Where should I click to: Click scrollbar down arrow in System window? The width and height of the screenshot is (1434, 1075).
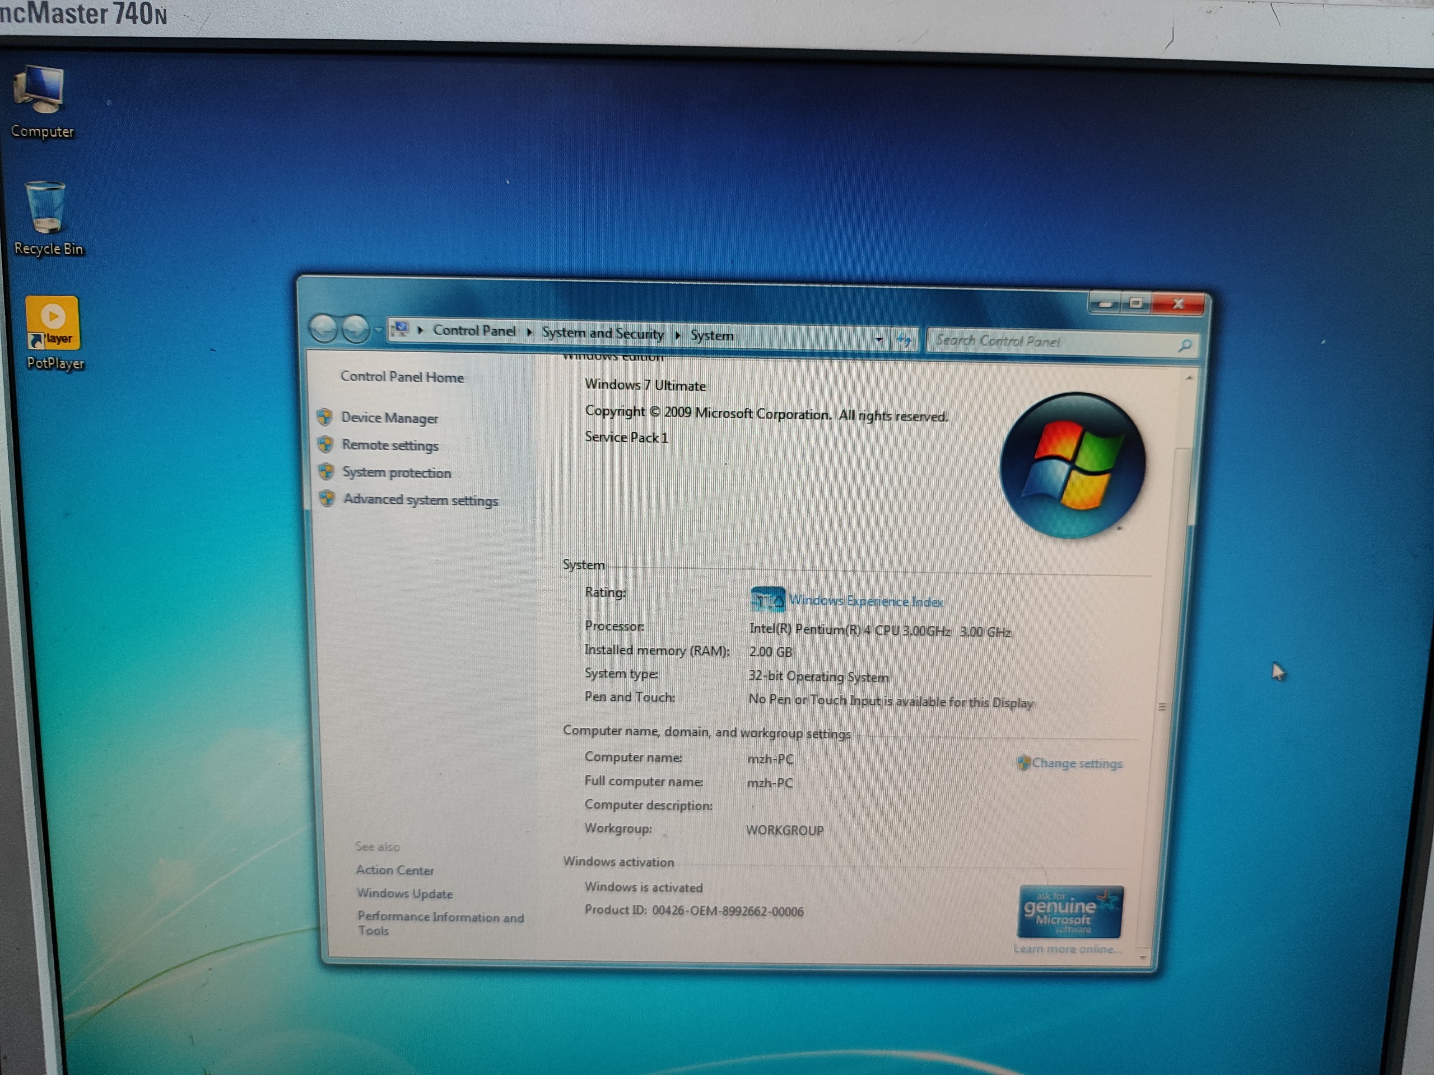click(1142, 957)
